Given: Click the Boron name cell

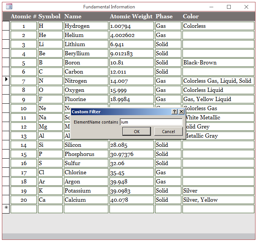Looking at the screenshot, I should 86,63.
